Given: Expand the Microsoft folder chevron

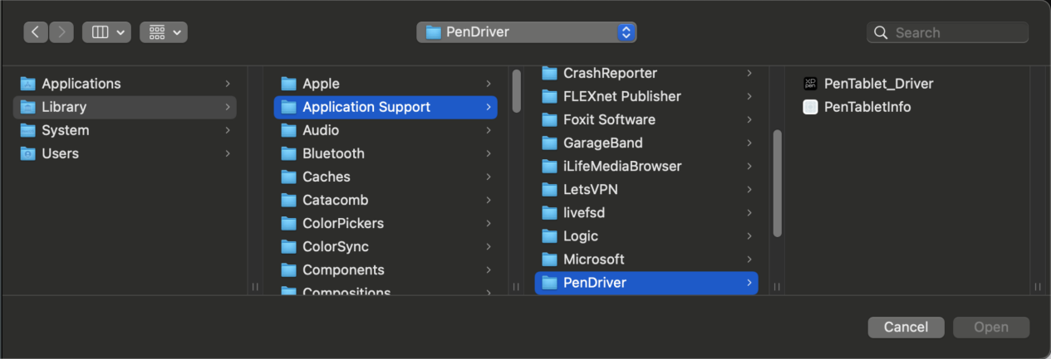Looking at the screenshot, I should point(749,260).
